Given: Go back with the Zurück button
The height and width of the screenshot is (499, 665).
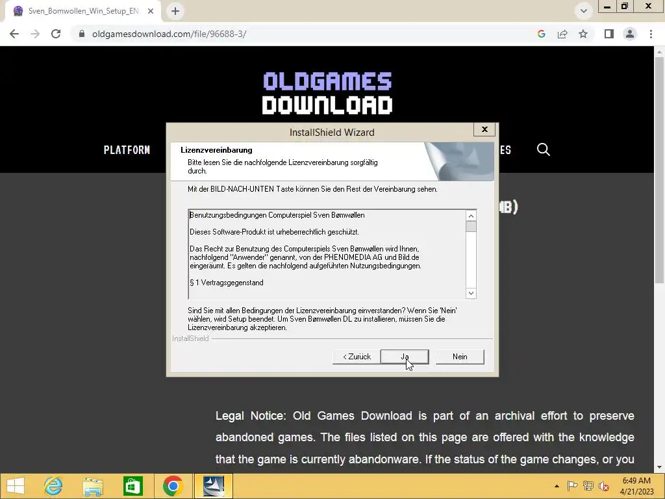Looking at the screenshot, I should point(357,357).
